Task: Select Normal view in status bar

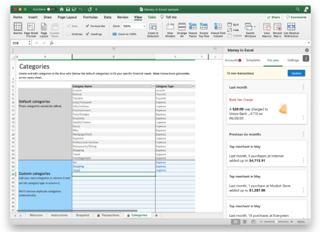Action: pos(235,222)
